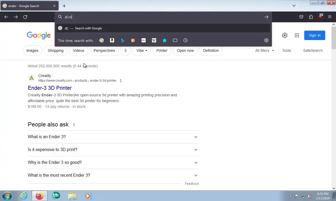Filter results by Perspectives
This screenshot has width=336, height=201.
104,51
